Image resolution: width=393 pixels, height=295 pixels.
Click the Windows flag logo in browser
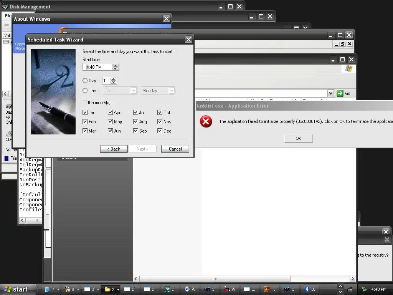(x=348, y=68)
